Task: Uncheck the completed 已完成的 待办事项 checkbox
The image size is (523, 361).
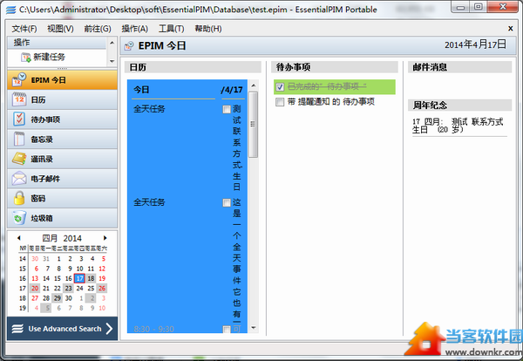Action: tap(280, 87)
